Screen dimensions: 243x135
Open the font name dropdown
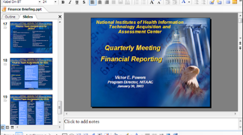point(40,2)
